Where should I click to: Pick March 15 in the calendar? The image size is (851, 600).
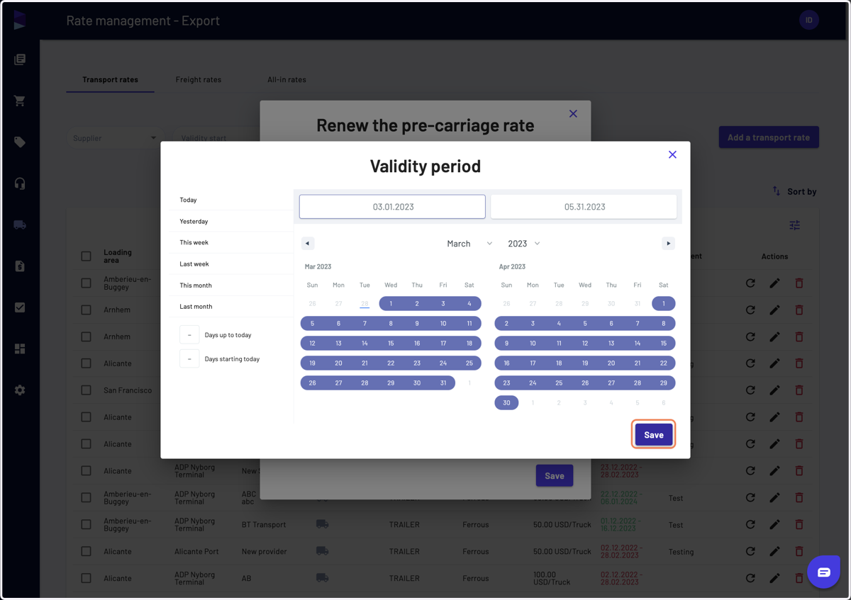pyautogui.click(x=391, y=343)
